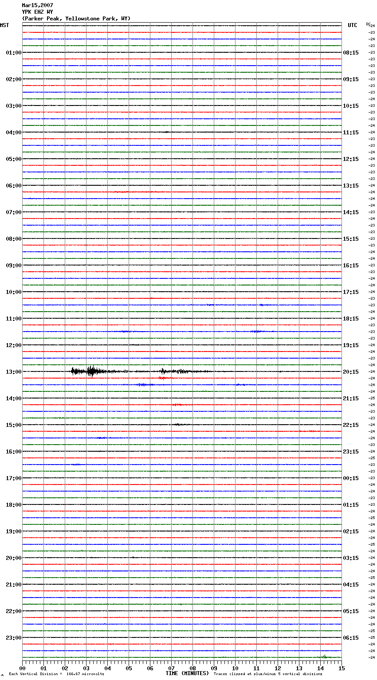
Task: Click "Each Vertical Division = 166.67 microvolts" footnote
Action: pyautogui.click(x=56, y=674)
